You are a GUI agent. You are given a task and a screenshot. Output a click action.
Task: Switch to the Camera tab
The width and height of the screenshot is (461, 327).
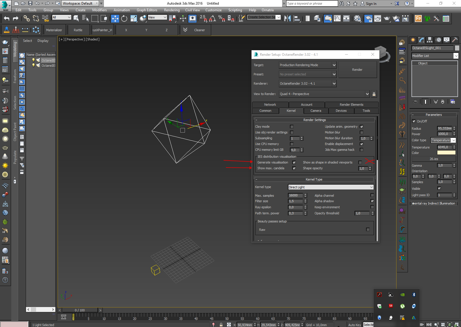click(316, 111)
